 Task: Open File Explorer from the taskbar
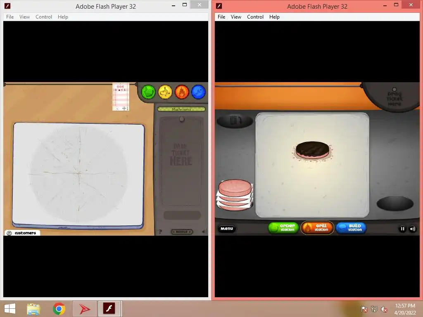(x=33, y=309)
